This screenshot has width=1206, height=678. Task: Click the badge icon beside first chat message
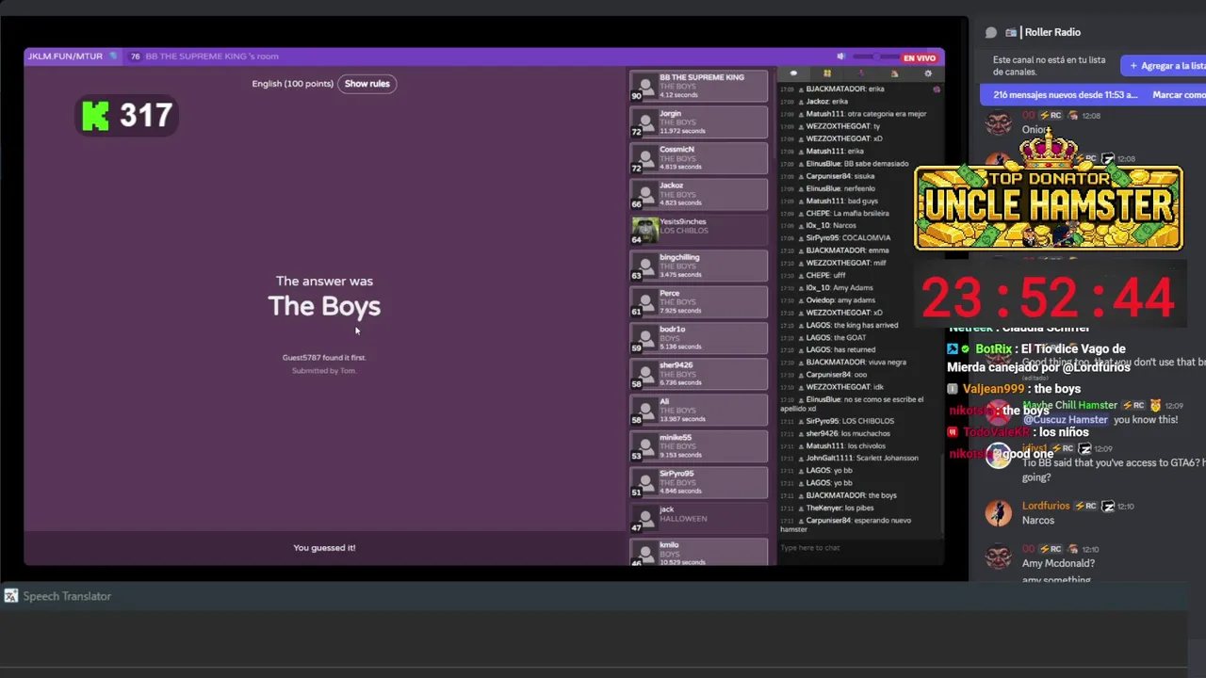click(937, 89)
